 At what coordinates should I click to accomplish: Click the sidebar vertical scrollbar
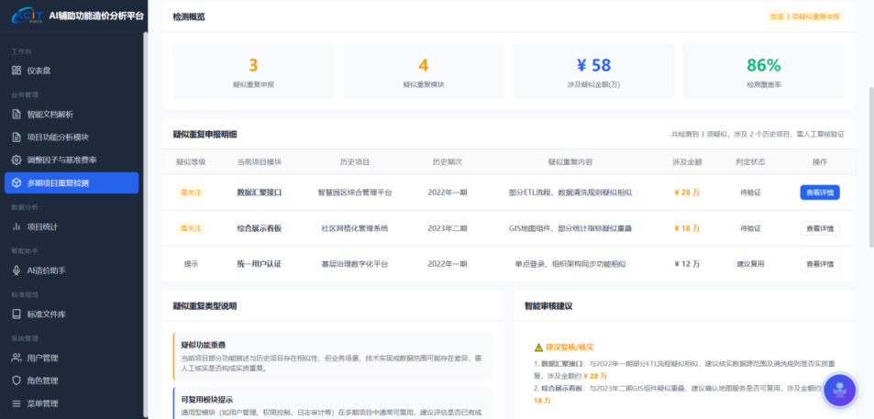click(x=146, y=223)
